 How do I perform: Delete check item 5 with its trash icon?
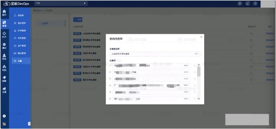194,92
